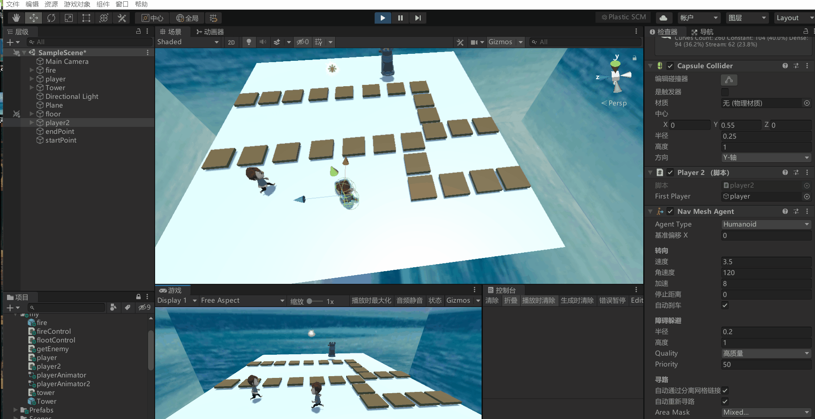Screen dimensions: 815x419
Task: Toggle grid snapping icon in top toolbar
Action: [213, 18]
